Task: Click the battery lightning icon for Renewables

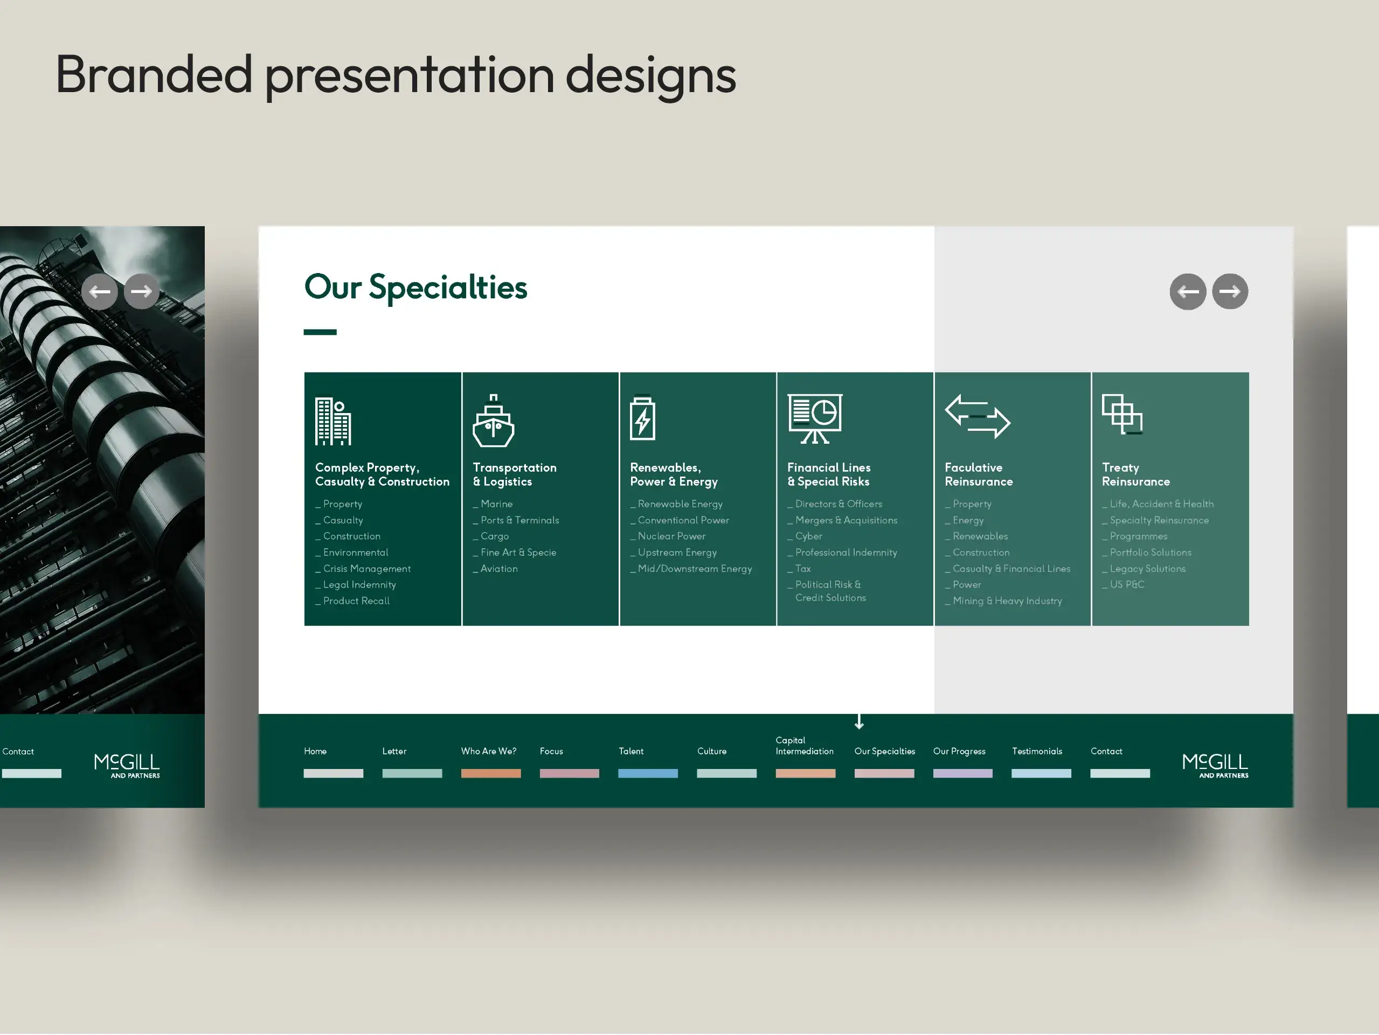Action: [x=643, y=418]
